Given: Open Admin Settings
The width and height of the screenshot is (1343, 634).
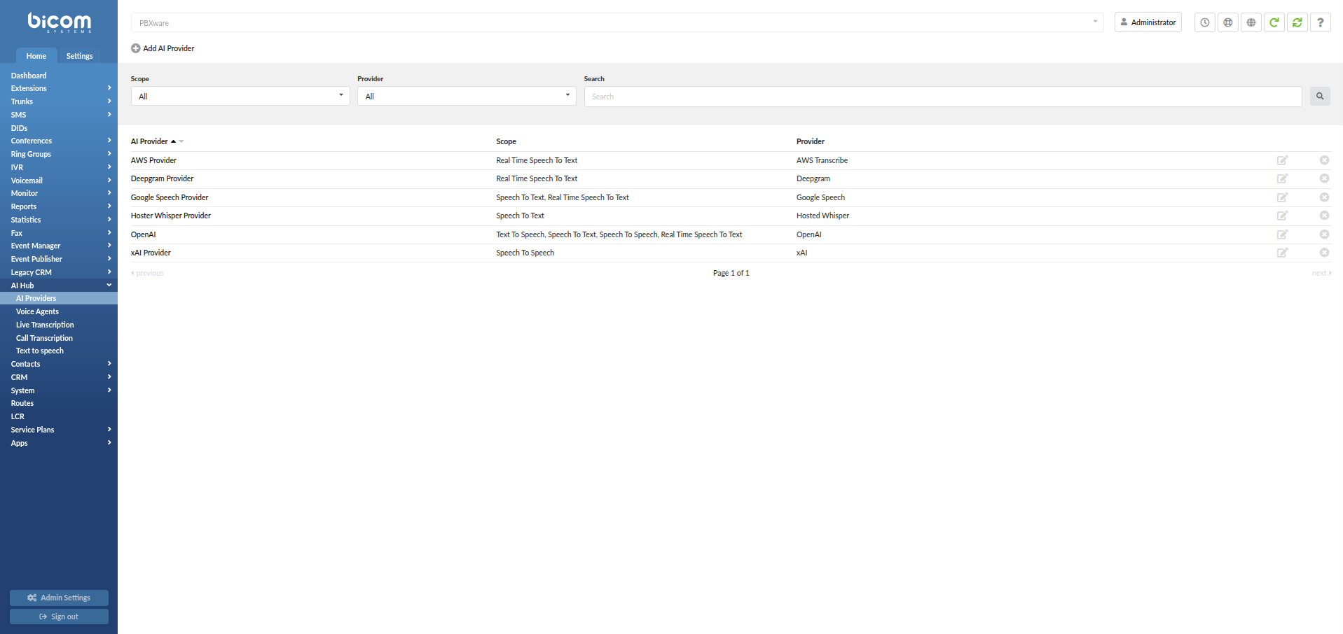Looking at the screenshot, I should coord(59,598).
